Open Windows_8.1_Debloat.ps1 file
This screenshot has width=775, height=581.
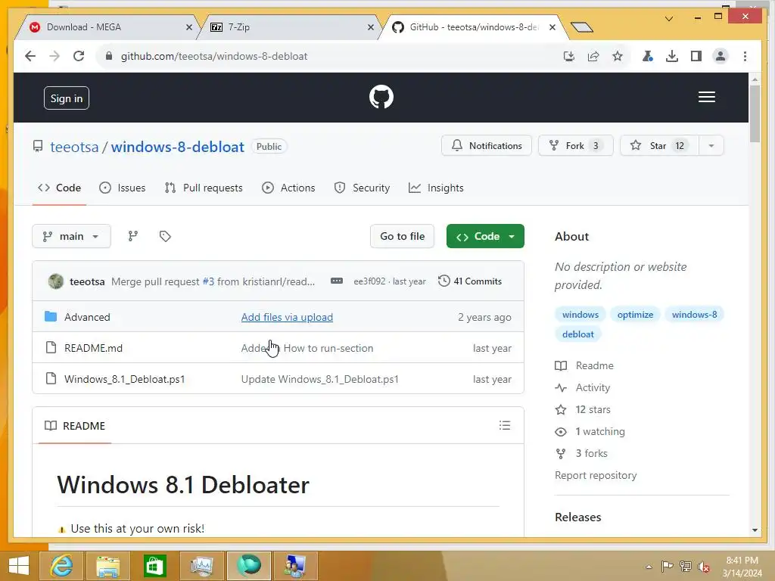[x=125, y=379]
